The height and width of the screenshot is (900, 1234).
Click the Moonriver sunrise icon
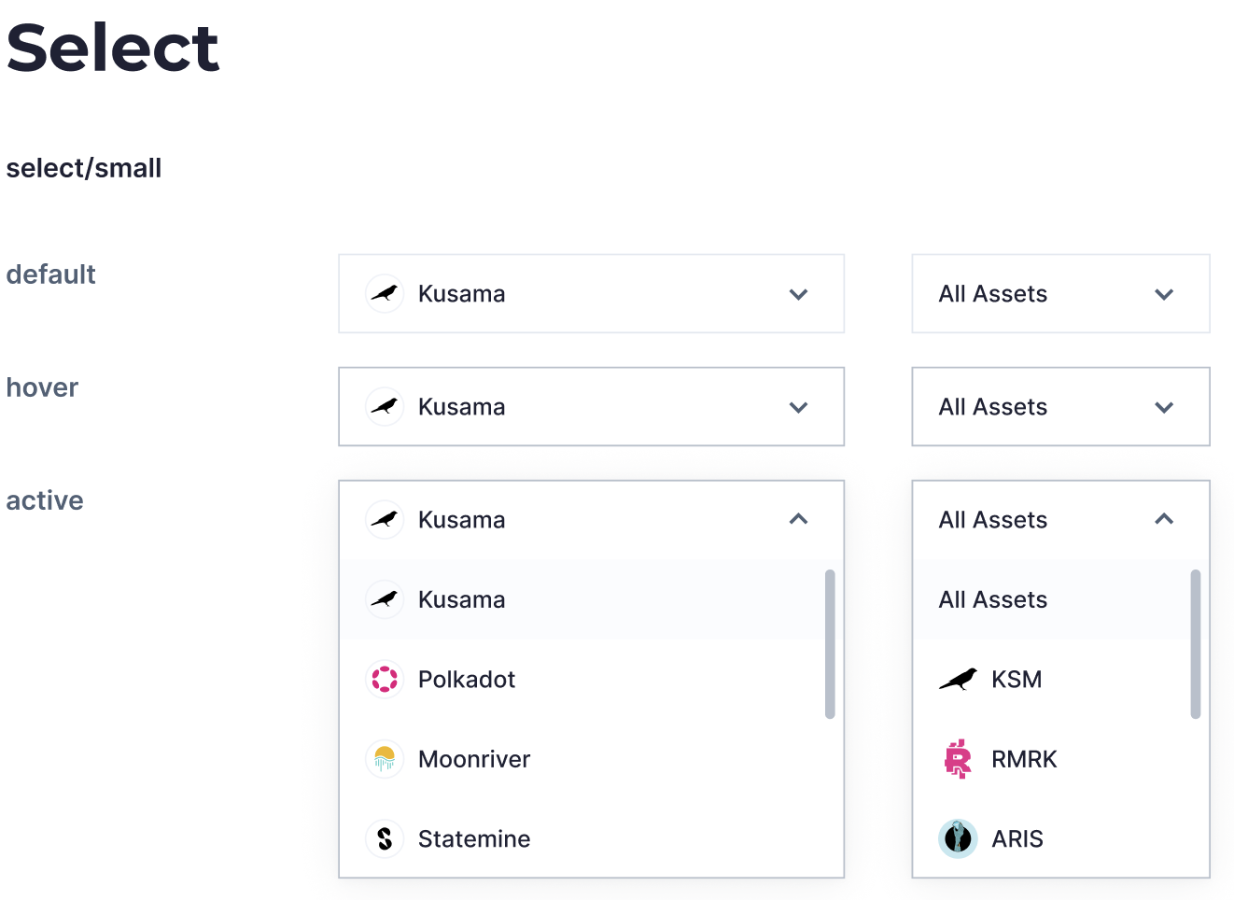(x=385, y=759)
